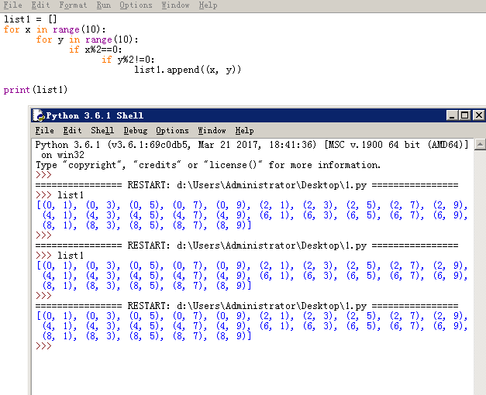Click the last empty >>> prompt in the shell

[x=56, y=346]
